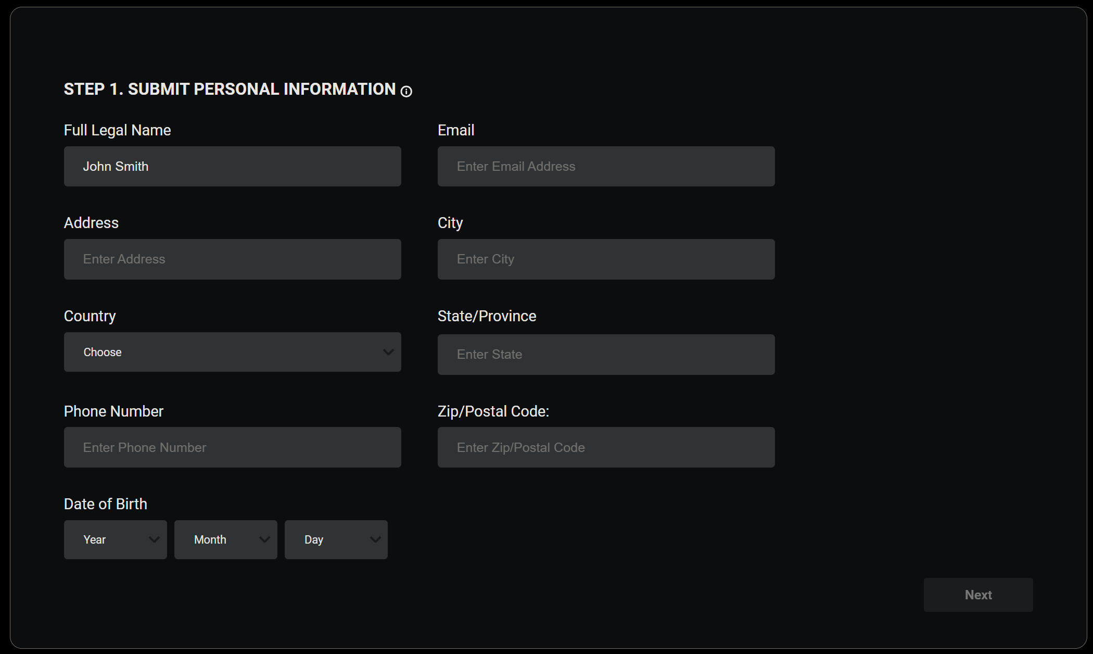Select the Enter City text box

[606, 259]
